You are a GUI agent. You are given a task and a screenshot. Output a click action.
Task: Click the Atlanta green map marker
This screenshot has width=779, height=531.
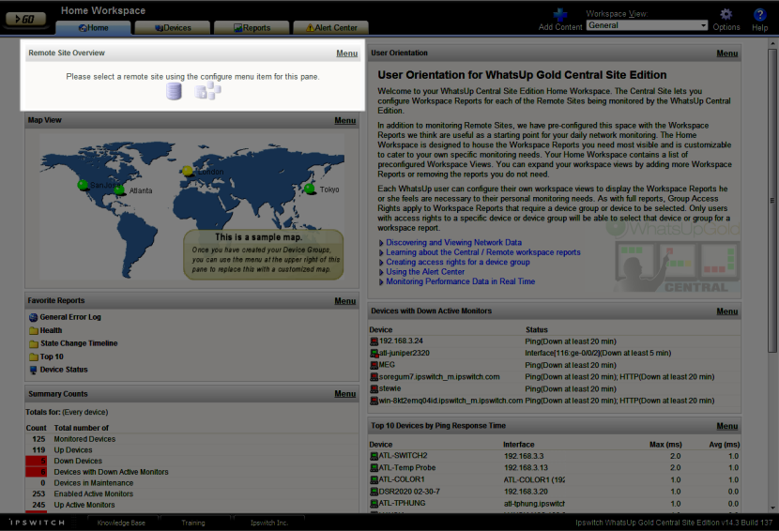coord(119,190)
